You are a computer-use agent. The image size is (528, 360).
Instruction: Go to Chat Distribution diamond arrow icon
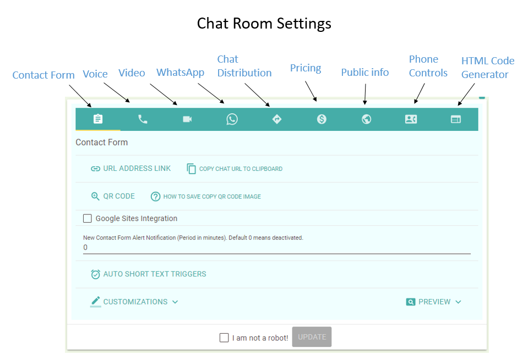277,119
